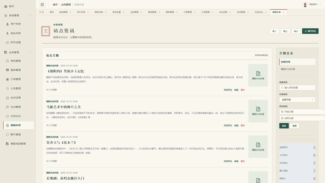Image resolution: width=325 pixels, height=183 pixels.
Task: Click the 站点运营 icon in sidebar
Action: [7, 98]
